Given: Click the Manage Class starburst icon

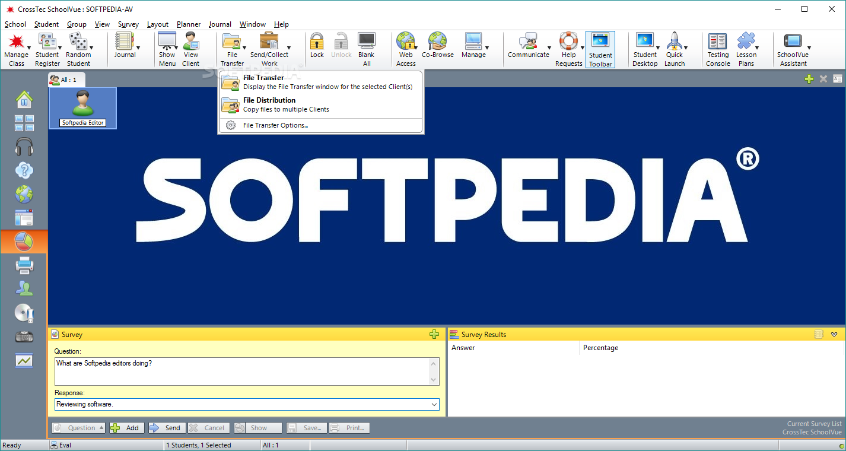Looking at the screenshot, I should coord(16,42).
